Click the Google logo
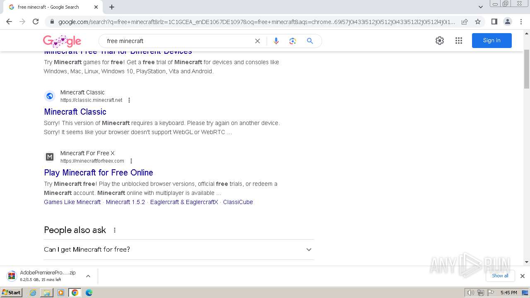 pos(62,41)
